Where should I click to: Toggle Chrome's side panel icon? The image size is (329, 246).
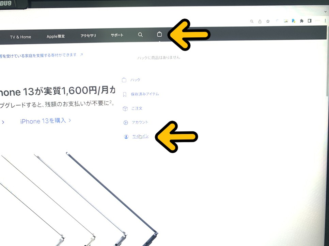pos(310,20)
